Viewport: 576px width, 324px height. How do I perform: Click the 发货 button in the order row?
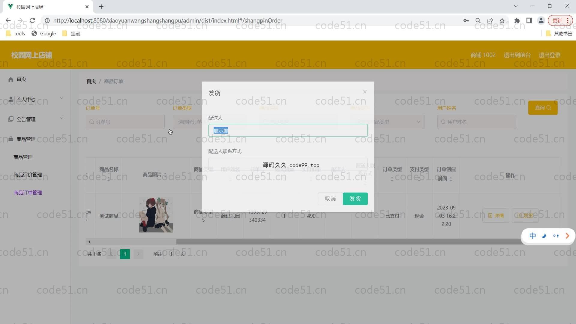(525, 215)
